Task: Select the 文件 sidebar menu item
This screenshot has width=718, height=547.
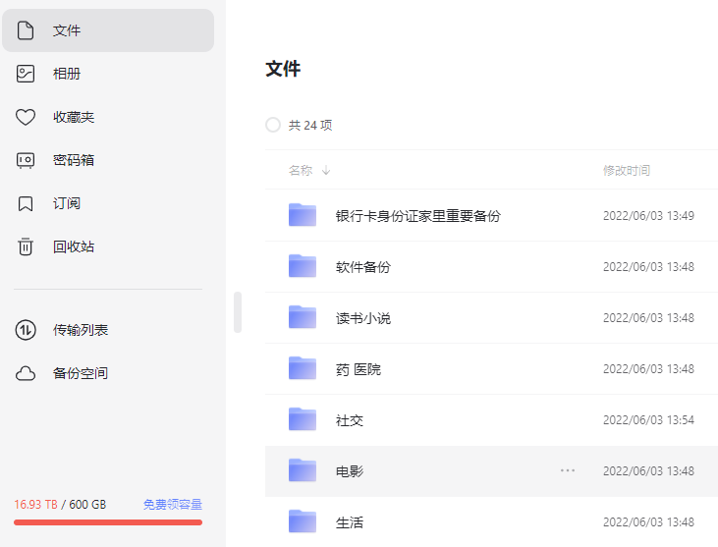Action: point(108,30)
